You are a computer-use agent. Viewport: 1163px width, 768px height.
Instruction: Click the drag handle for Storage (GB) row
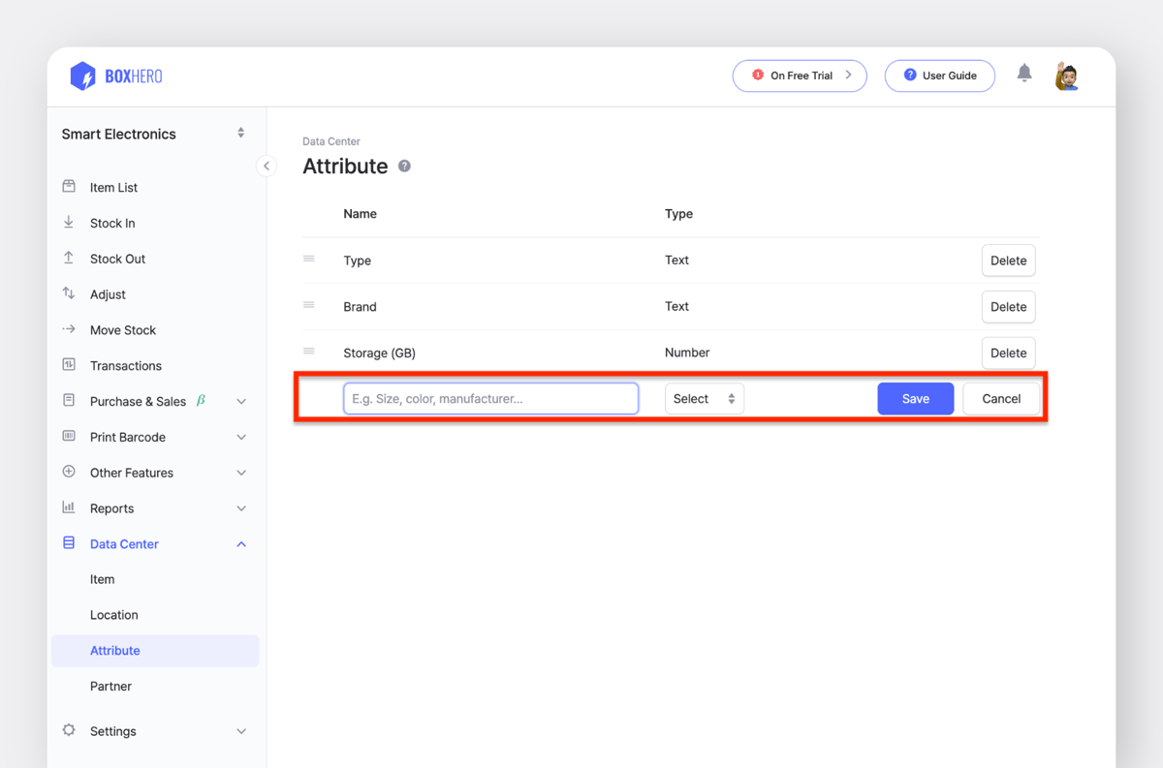[309, 352]
